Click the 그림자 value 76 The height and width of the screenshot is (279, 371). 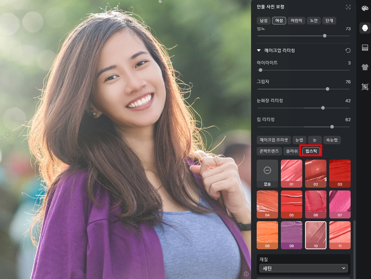tap(348, 82)
